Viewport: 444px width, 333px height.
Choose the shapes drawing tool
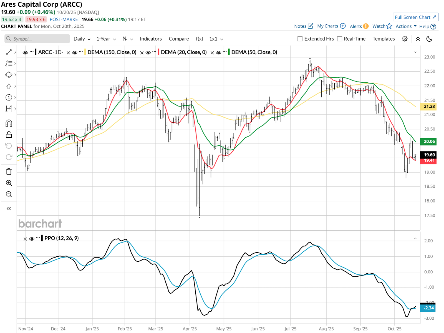click(x=9, y=75)
